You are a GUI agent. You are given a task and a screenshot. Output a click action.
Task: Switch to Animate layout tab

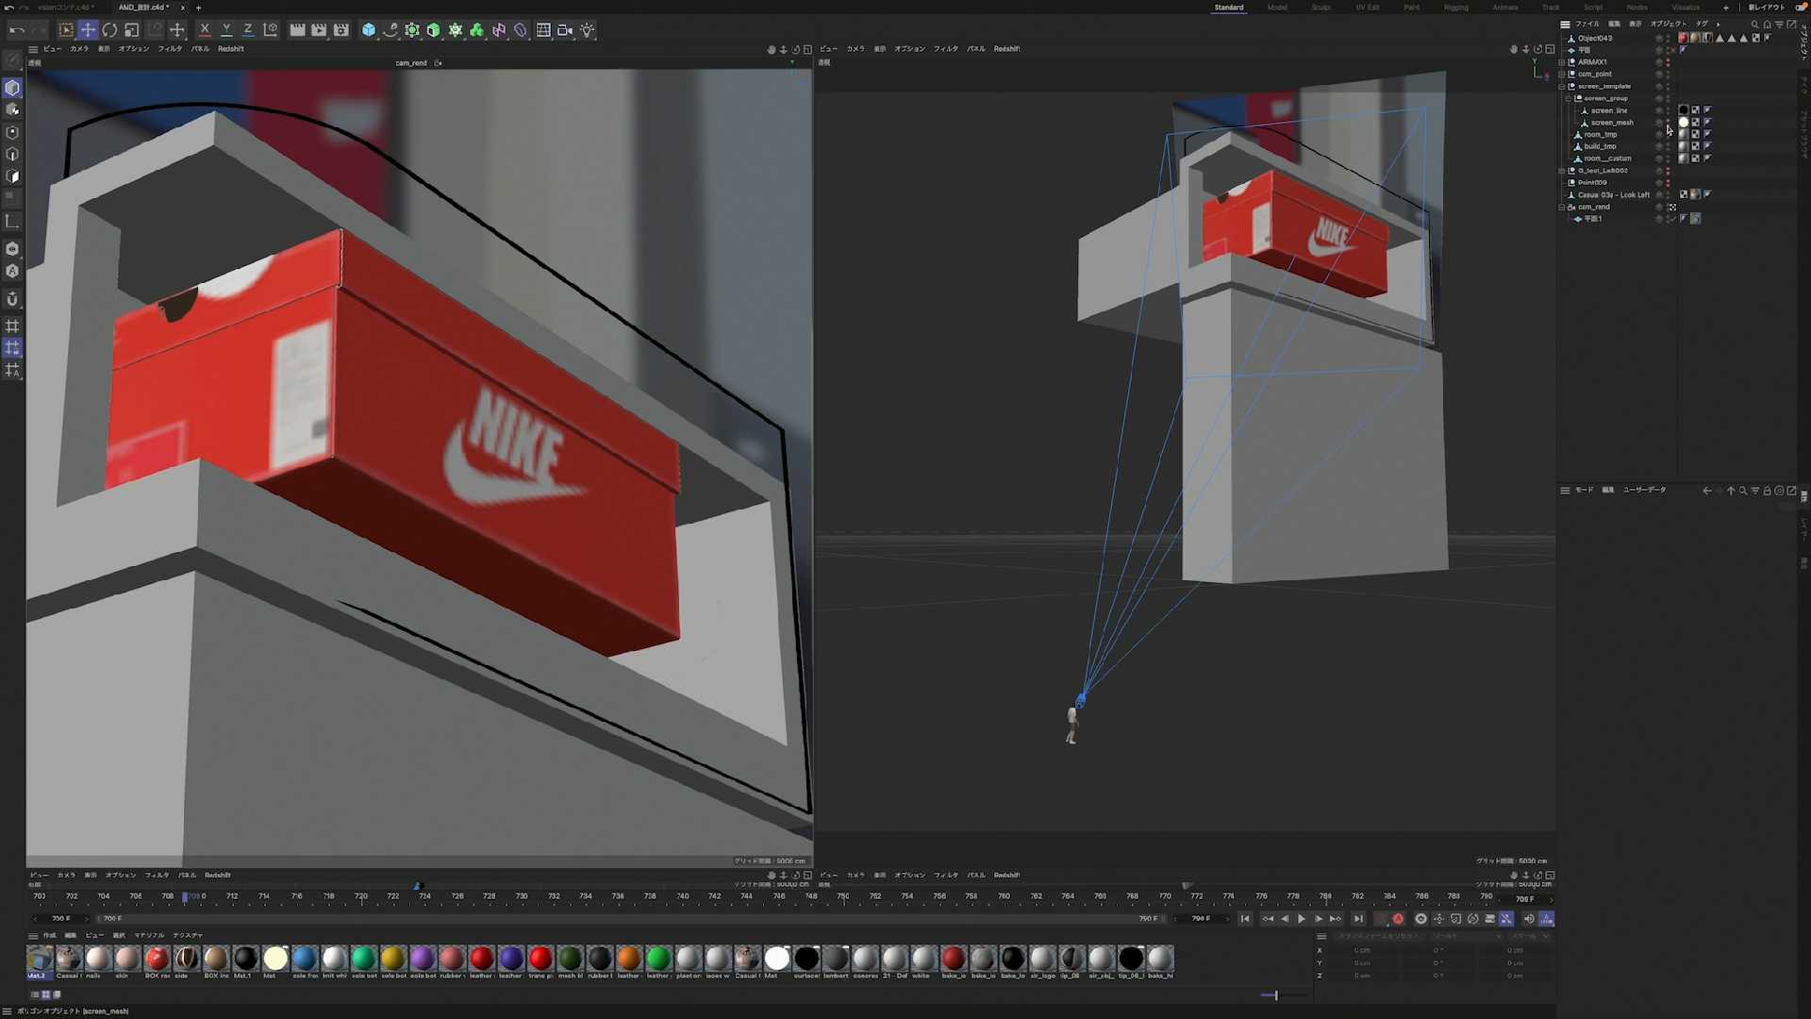1505,8
